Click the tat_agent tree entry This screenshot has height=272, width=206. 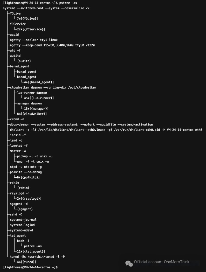click(18, 236)
